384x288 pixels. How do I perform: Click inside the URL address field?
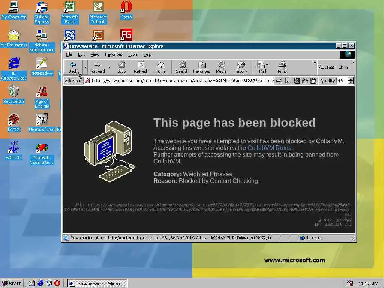(x=179, y=81)
